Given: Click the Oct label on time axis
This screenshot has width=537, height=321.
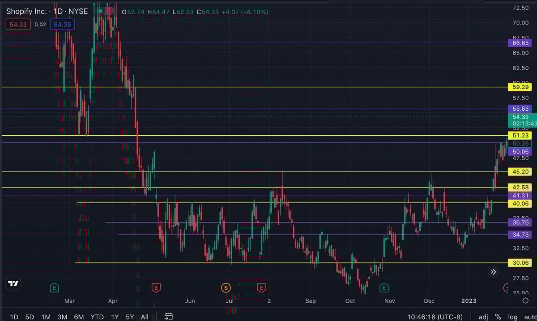Looking at the screenshot, I should pyautogui.click(x=350, y=301).
